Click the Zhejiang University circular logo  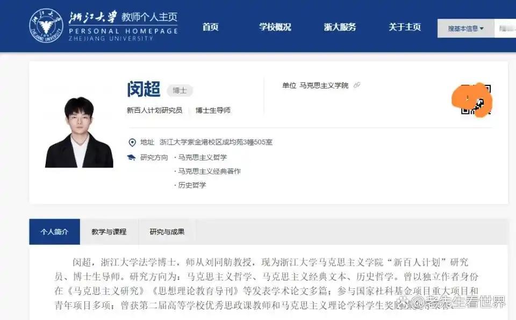pyautogui.click(x=46, y=25)
